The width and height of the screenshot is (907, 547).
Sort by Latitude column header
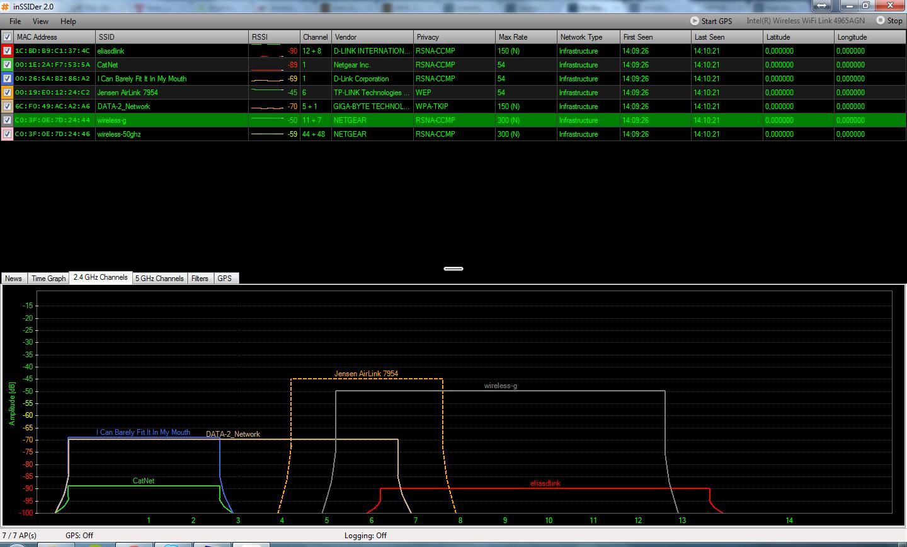(x=798, y=37)
